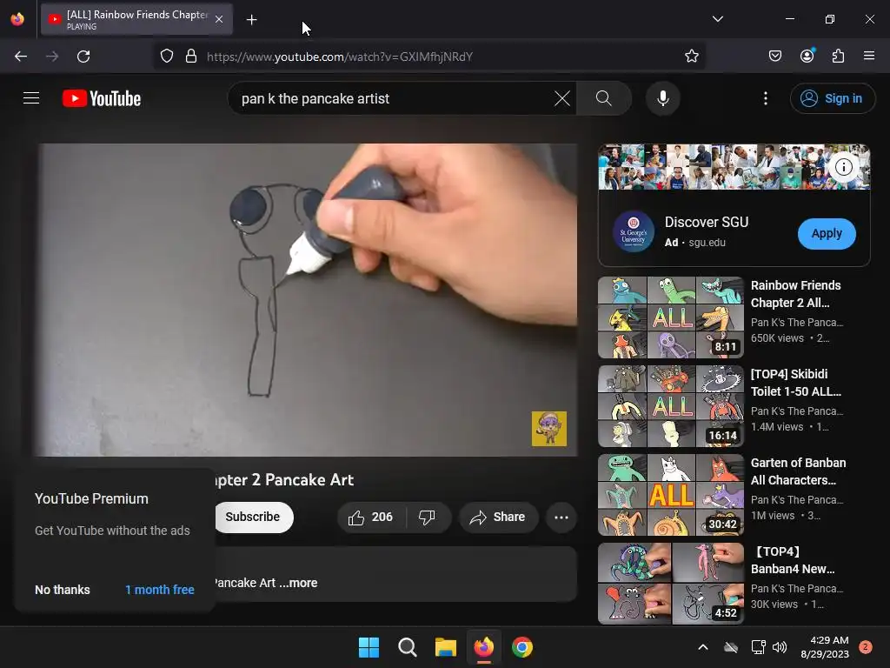Share the video
The height and width of the screenshot is (668, 890).
(x=498, y=517)
